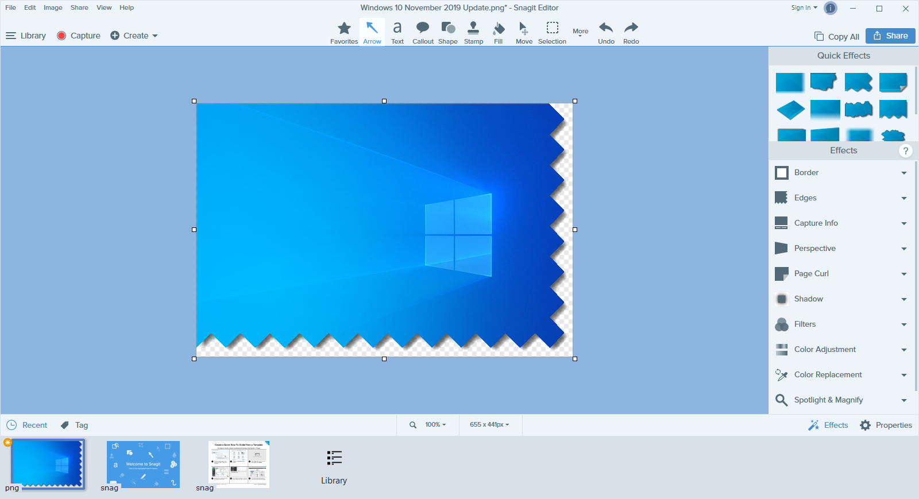Viewport: 919px width, 499px height.
Task: Select the Callout tool
Action: (x=423, y=33)
